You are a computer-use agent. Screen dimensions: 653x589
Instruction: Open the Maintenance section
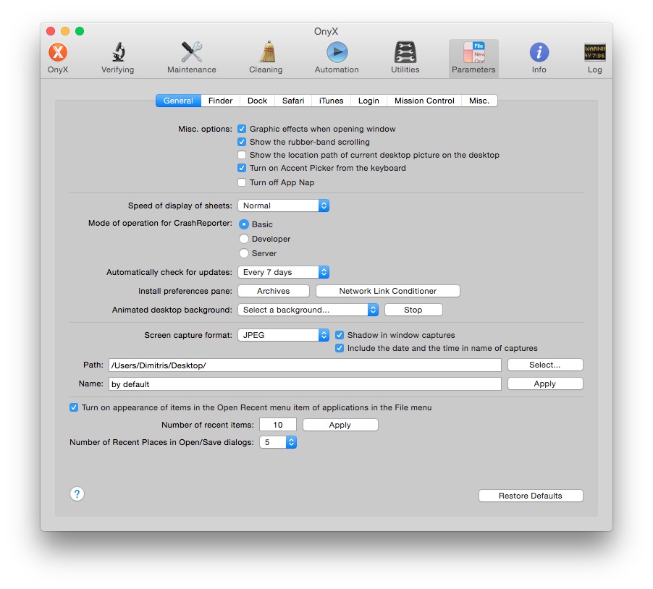click(x=190, y=56)
